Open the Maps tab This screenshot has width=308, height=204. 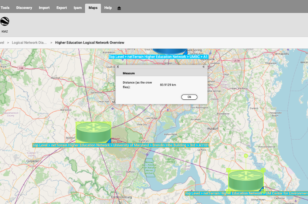point(93,8)
